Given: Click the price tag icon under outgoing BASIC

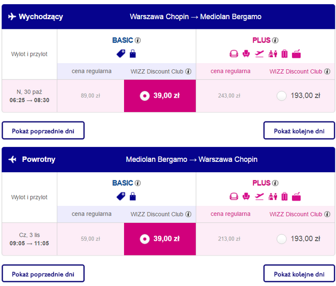Looking at the screenshot, I should coord(120,53).
